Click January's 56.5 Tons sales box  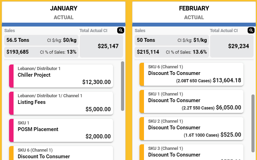(x=41, y=40)
